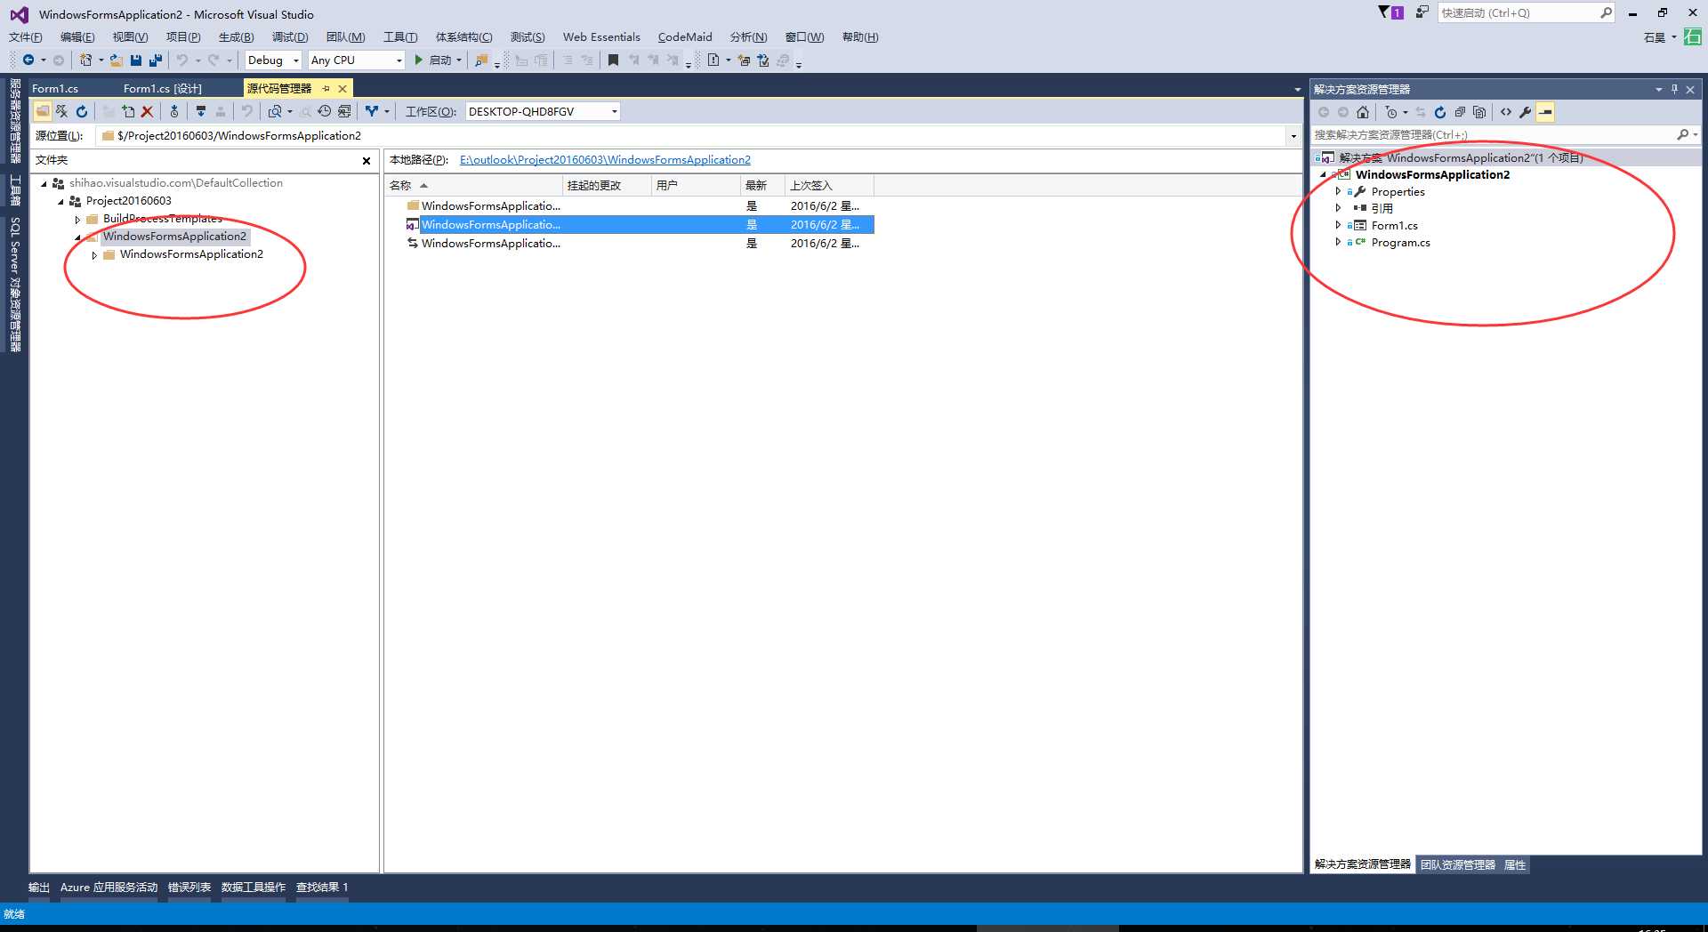Open the Web Essentials menu
Image resolution: width=1708 pixels, height=932 pixels.
click(x=601, y=36)
